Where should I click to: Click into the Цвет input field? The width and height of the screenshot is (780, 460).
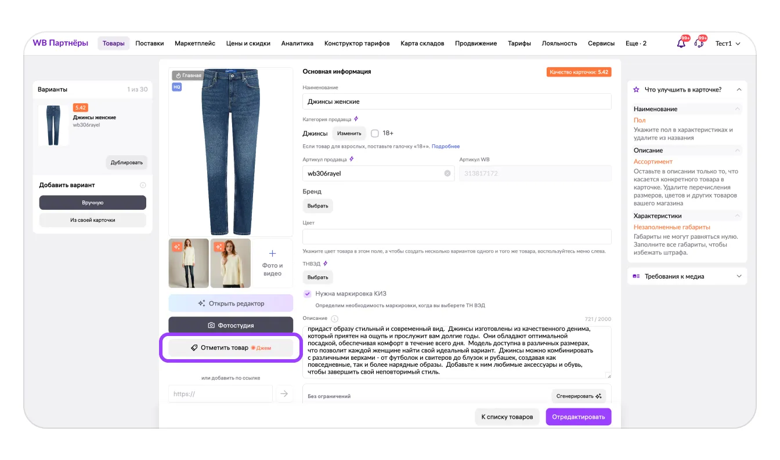[457, 236]
